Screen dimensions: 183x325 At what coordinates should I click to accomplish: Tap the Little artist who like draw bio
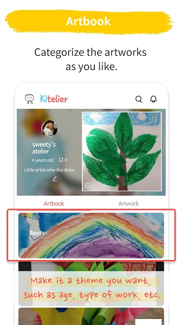pyautogui.click(x=49, y=170)
